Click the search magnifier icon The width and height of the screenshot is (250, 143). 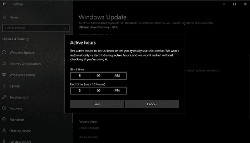[x=66, y=28]
